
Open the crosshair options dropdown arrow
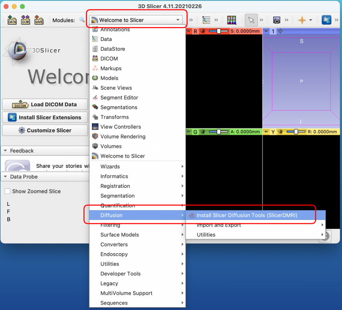311,20
